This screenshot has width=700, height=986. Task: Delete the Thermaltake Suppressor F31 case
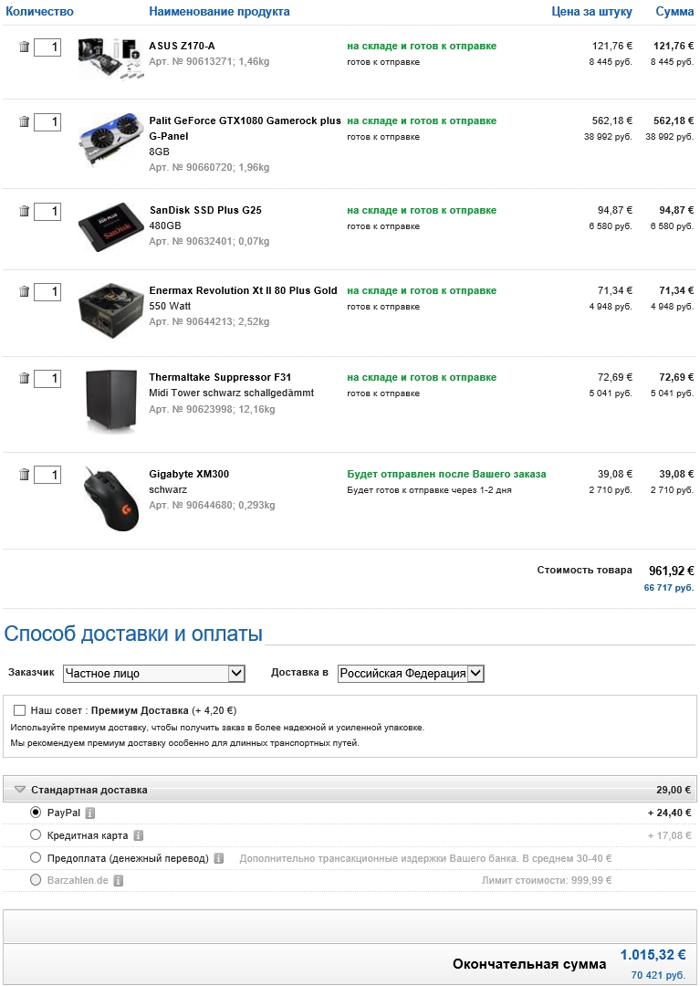24,378
